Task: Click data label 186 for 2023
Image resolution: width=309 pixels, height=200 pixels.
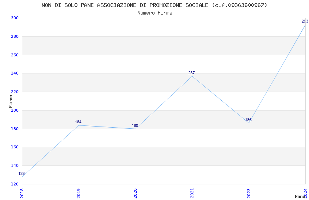Action: [x=248, y=120]
